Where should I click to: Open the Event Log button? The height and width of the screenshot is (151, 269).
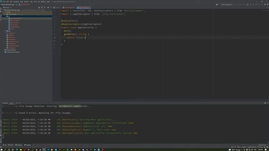262,145
